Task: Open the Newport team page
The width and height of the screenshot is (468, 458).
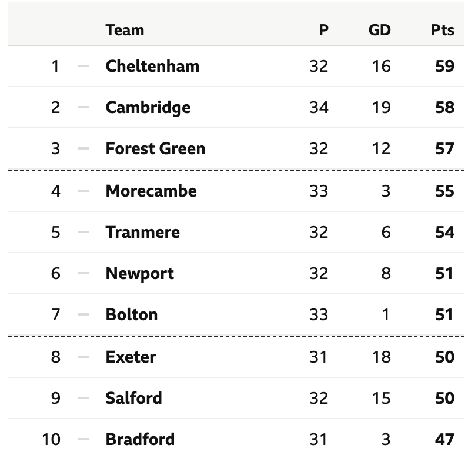Action: (140, 274)
